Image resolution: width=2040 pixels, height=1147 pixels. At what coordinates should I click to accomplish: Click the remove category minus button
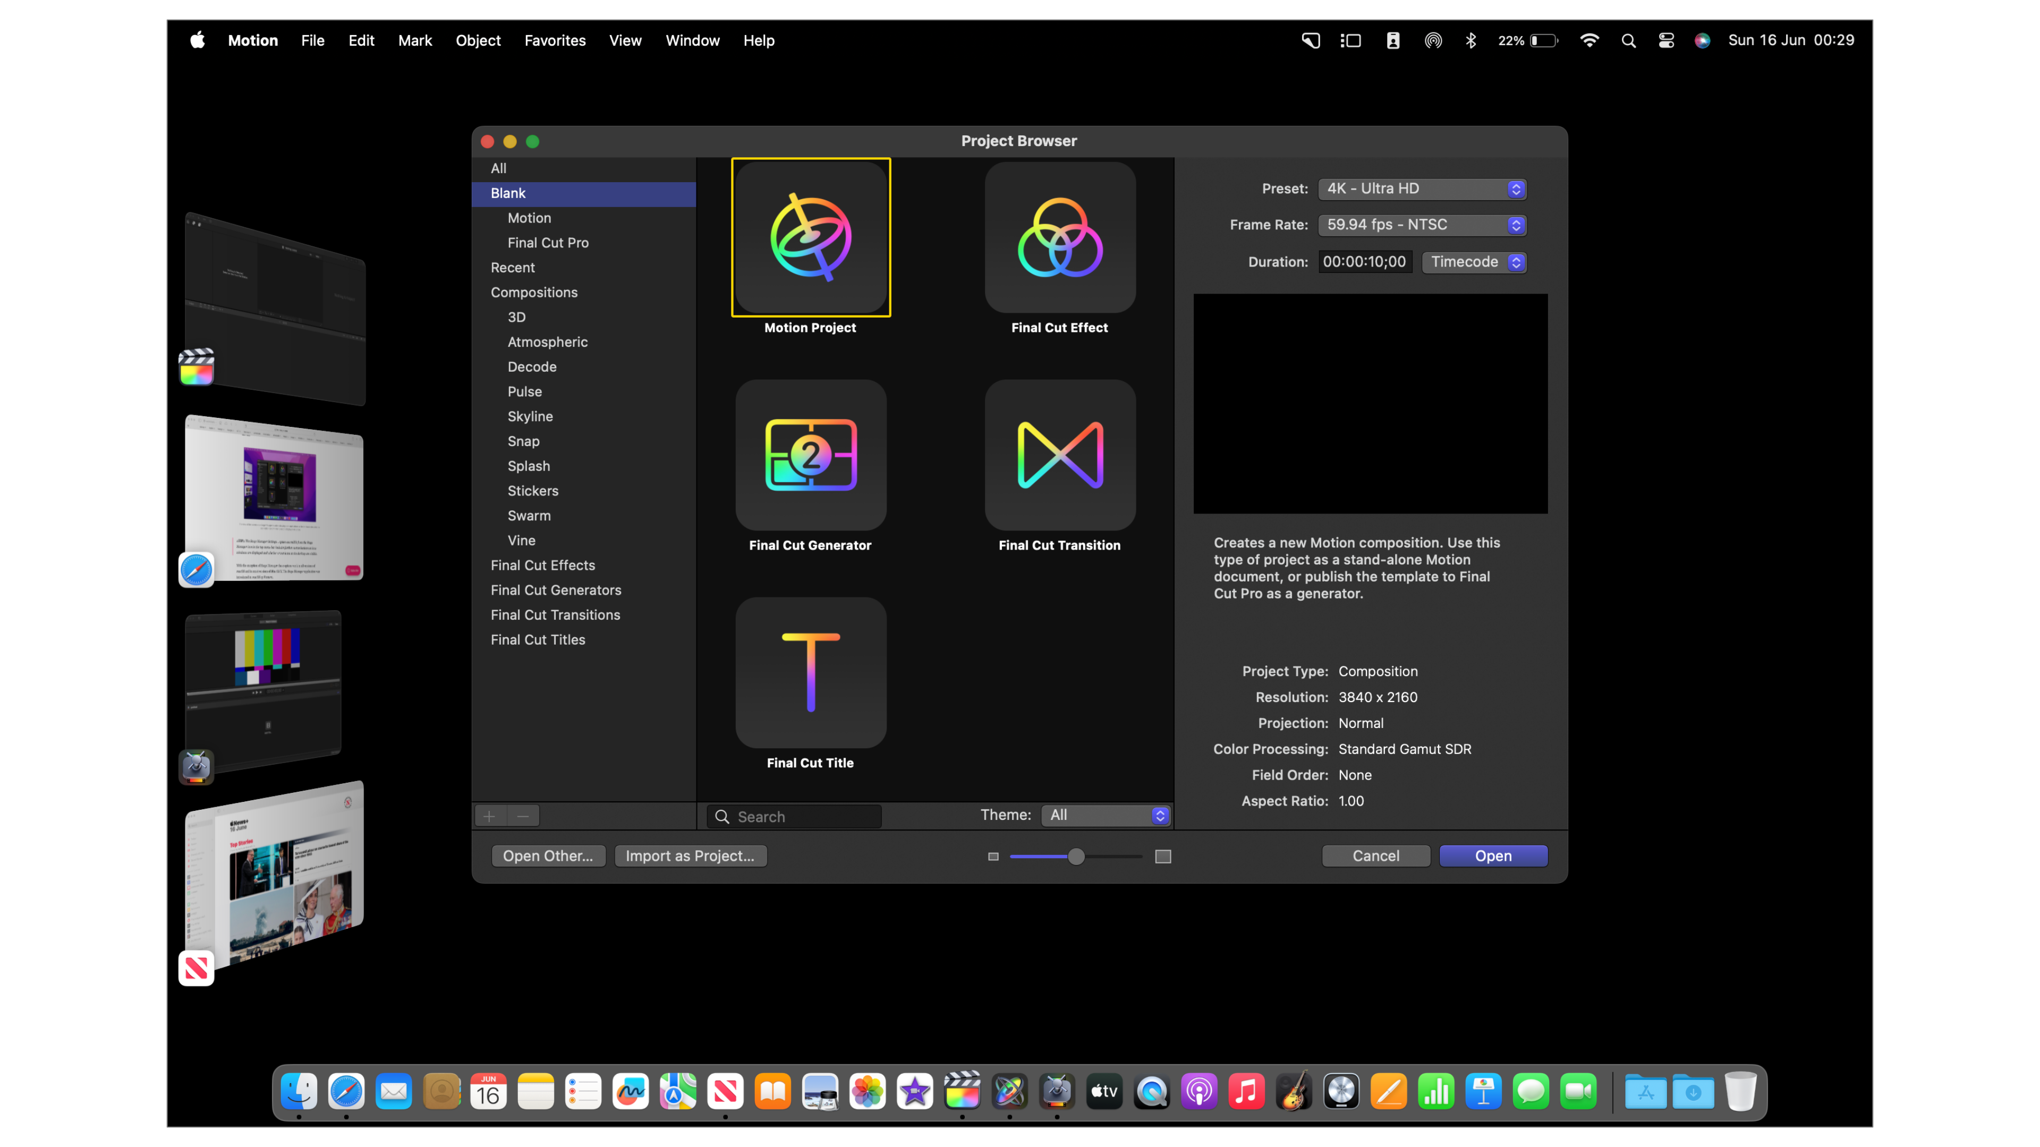click(x=523, y=816)
